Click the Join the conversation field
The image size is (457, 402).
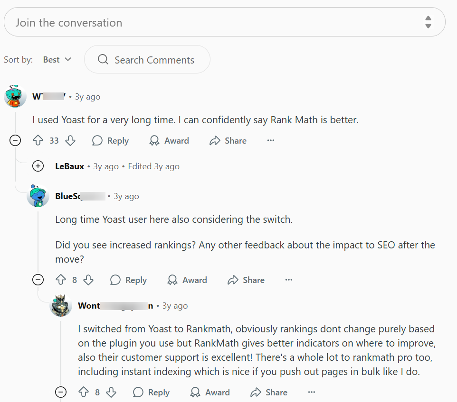(x=190, y=22)
